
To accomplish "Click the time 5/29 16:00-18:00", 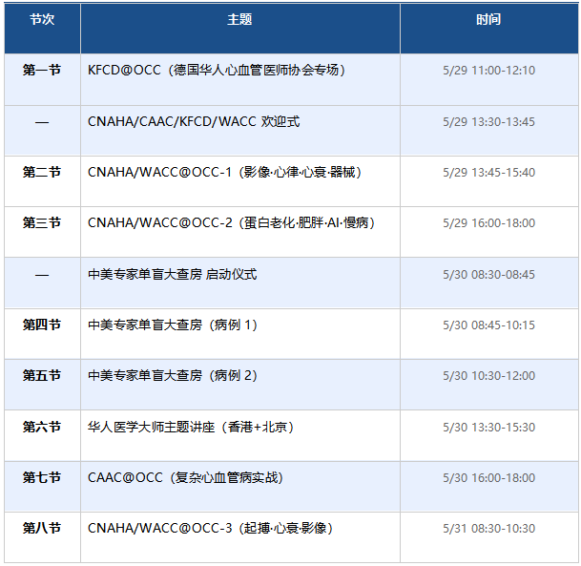I will point(488,222).
